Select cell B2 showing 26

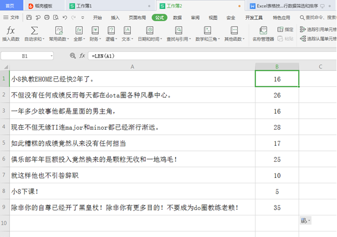coord(277,95)
